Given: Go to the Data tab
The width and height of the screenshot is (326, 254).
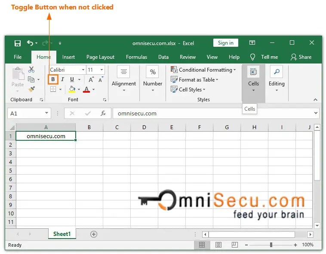Looking at the screenshot, I should 163,57.
